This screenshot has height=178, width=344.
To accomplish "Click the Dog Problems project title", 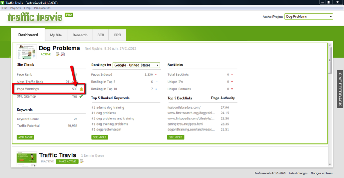I will (59, 48).
